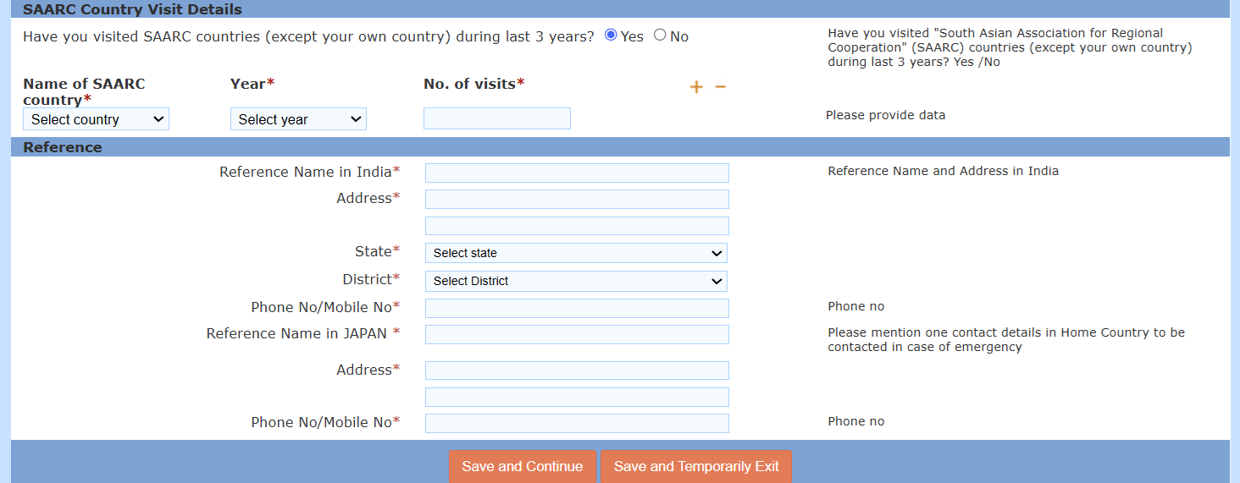Expand the Select District dropdown
1240x483 pixels.
click(576, 281)
